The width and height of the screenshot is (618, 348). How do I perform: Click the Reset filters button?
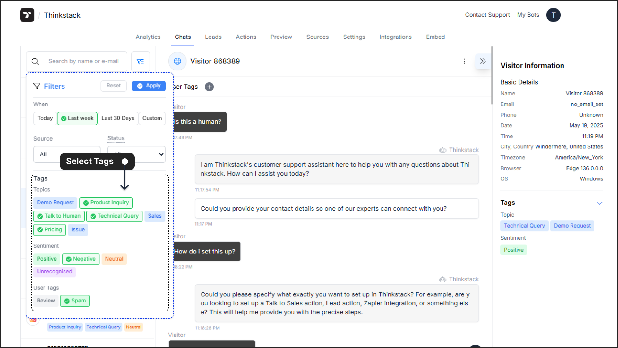[x=114, y=86]
